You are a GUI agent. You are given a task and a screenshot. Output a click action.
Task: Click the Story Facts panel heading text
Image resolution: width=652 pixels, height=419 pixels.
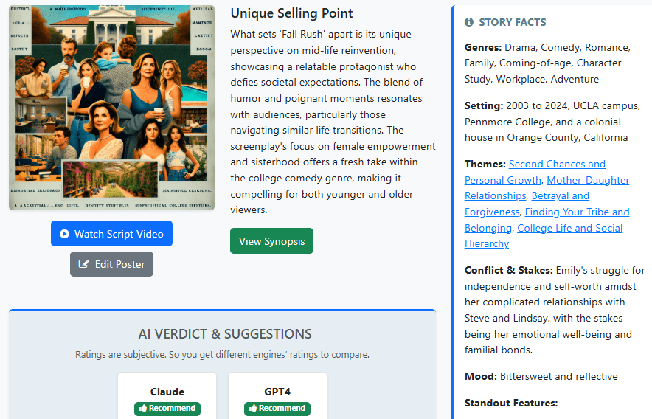pyautogui.click(x=513, y=23)
